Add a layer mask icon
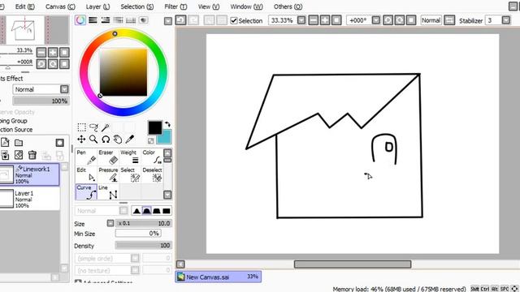Image resolution: width=520 pixels, height=292 pixels. (x=59, y=143)
